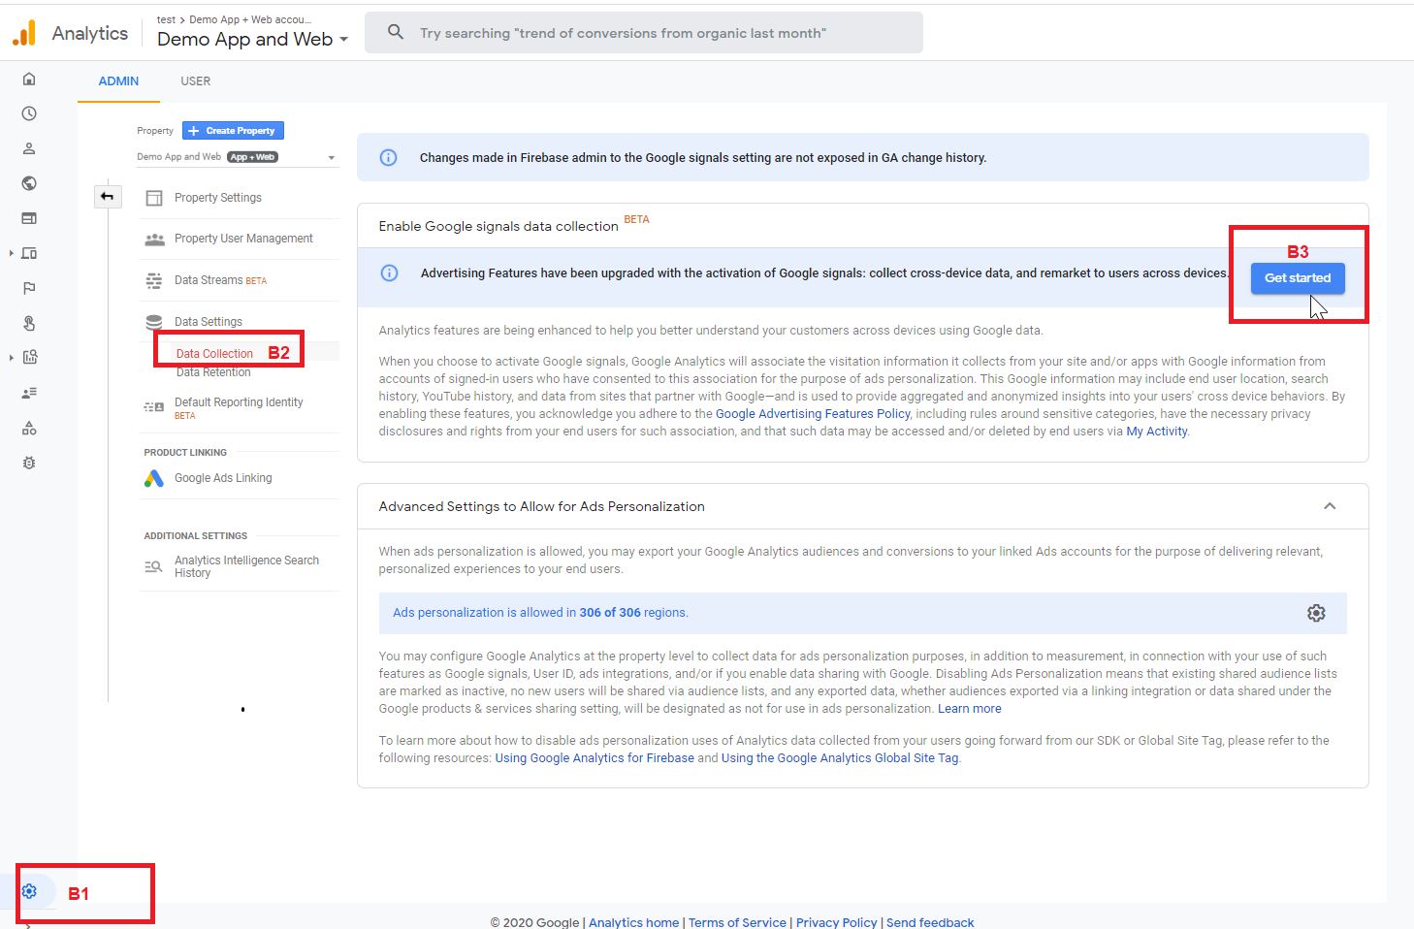The height and width of the screenshot is (929, 1414).
Task: Click the back arrow button beside property menu
Action: coord(107,197)
